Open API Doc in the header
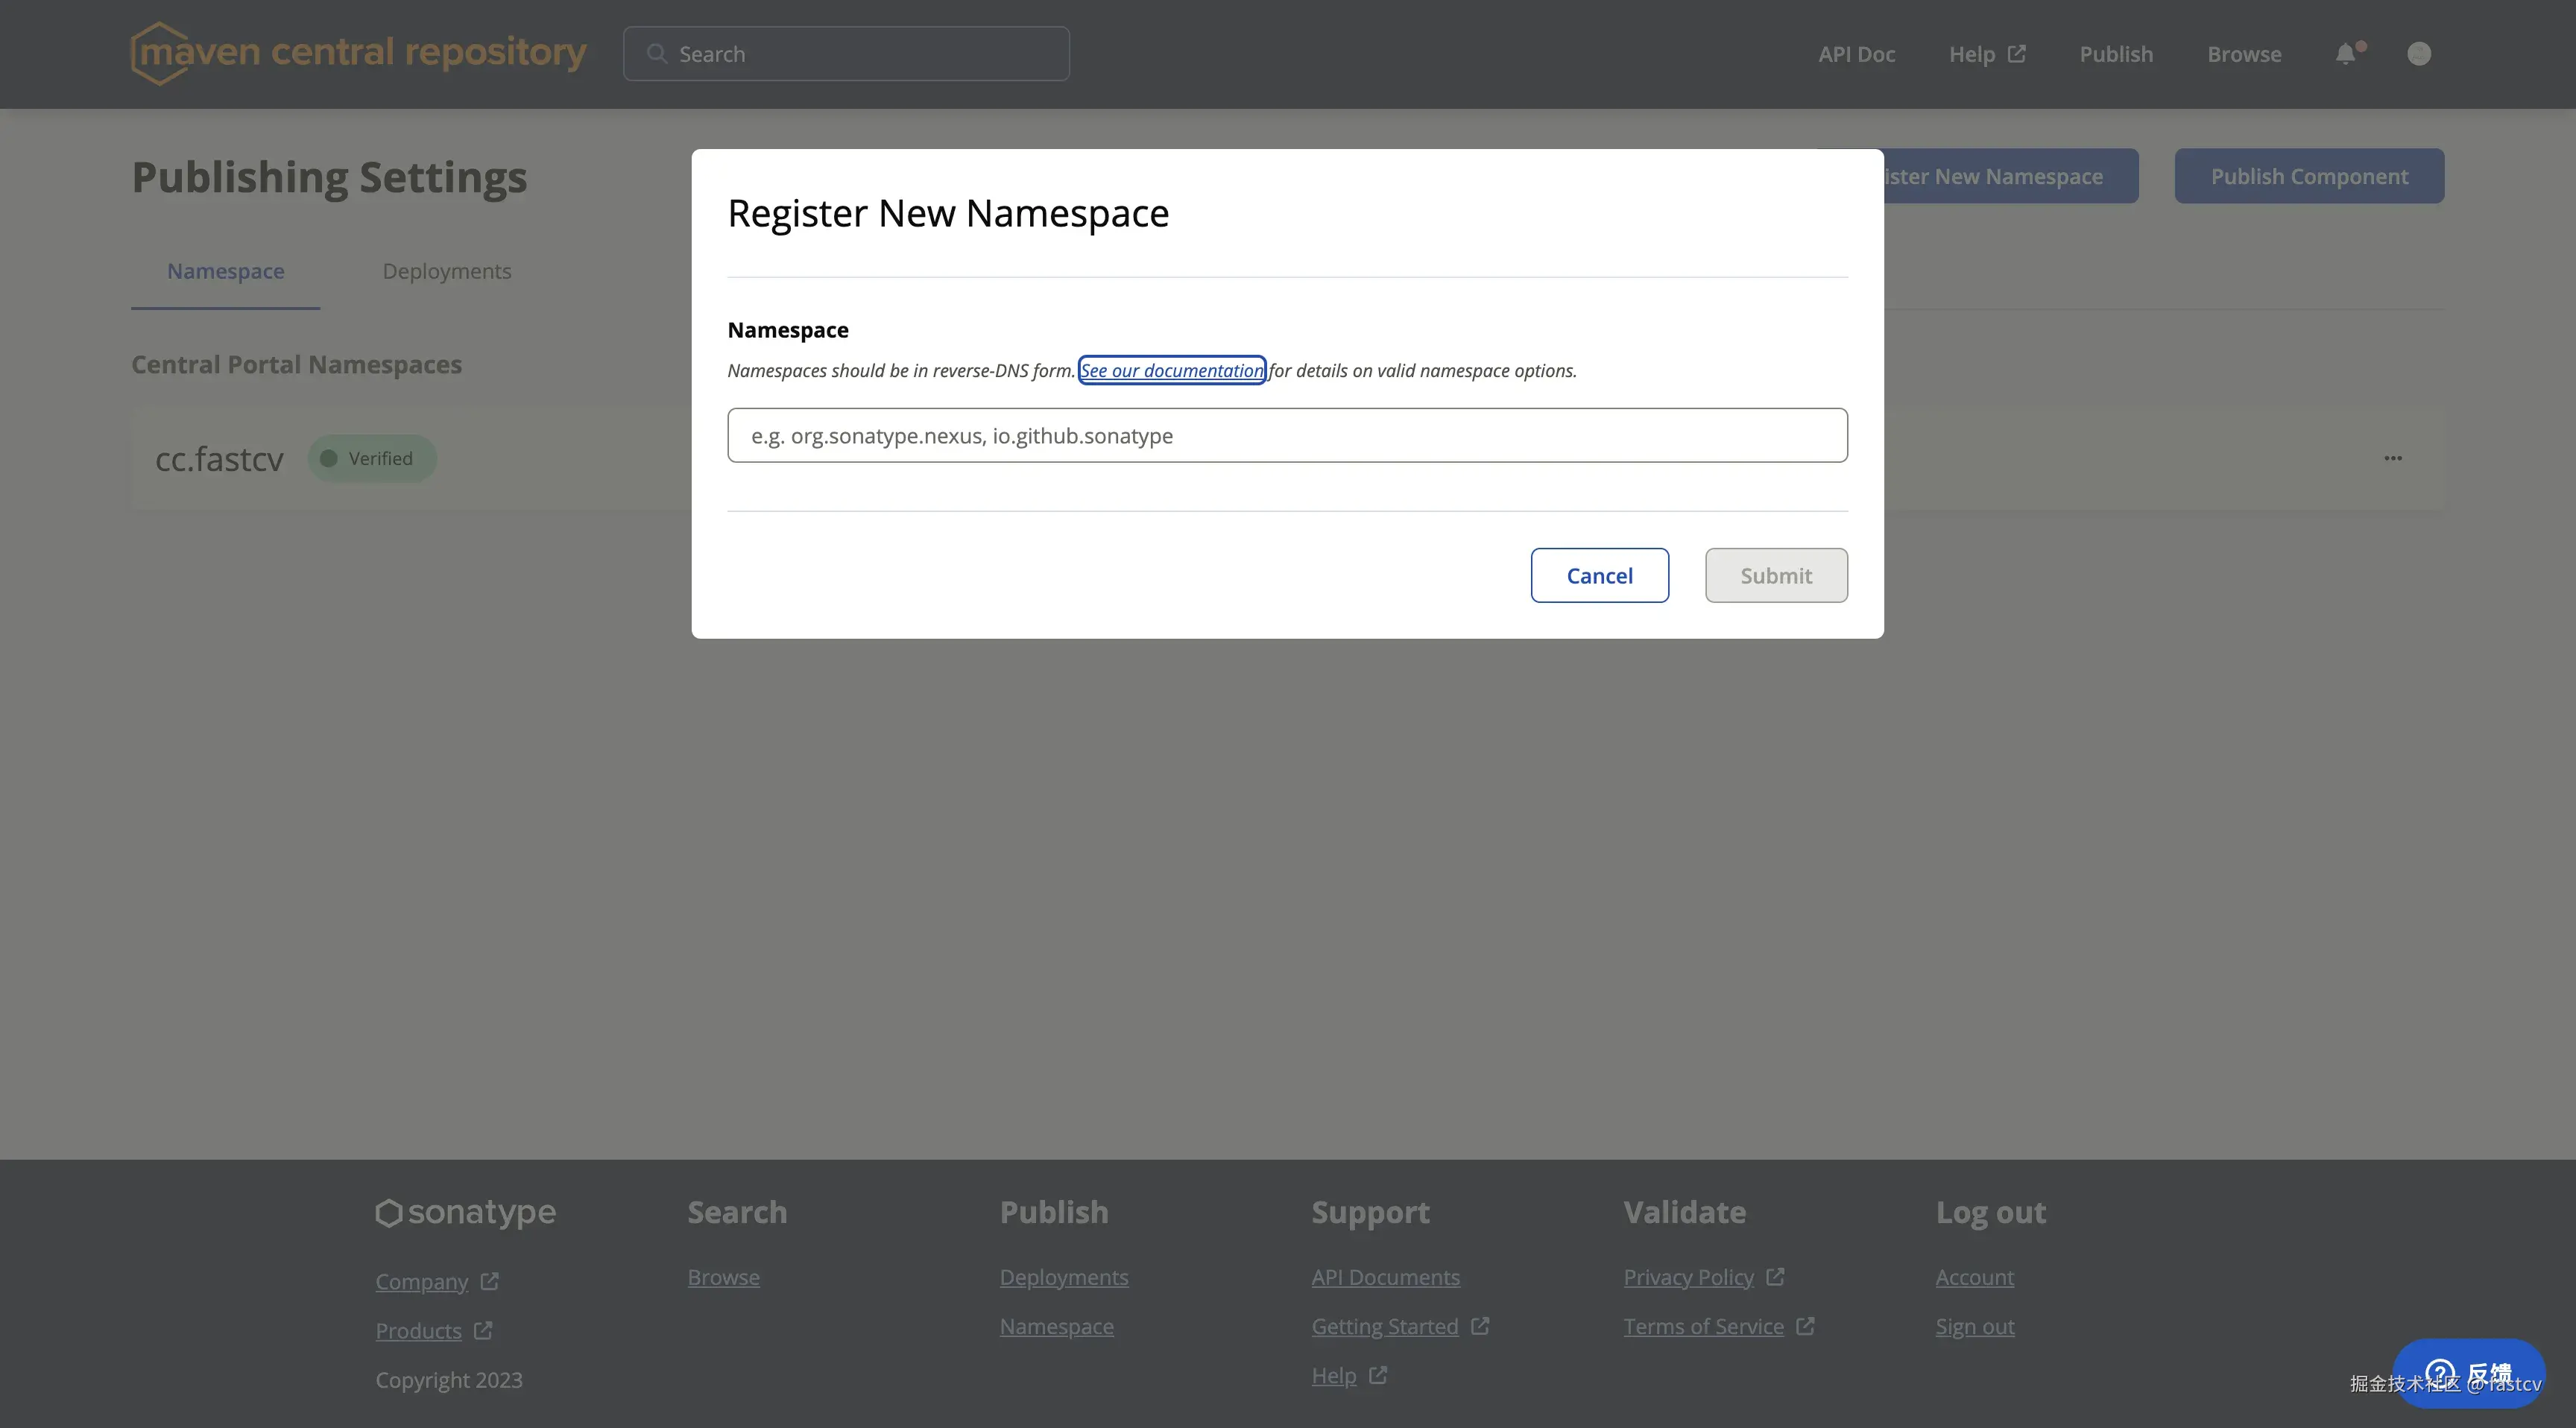 [x=1856, y=54]
